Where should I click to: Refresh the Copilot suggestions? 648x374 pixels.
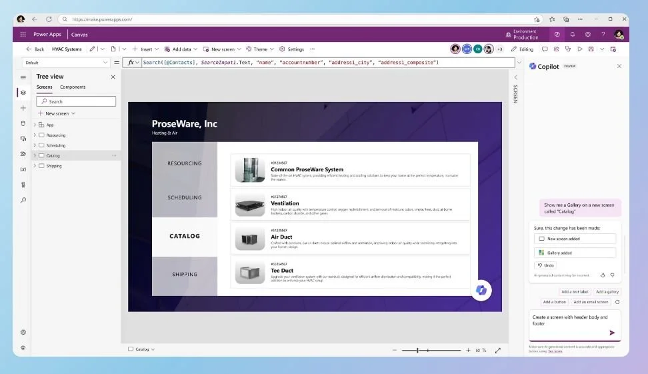pos(617,302)
